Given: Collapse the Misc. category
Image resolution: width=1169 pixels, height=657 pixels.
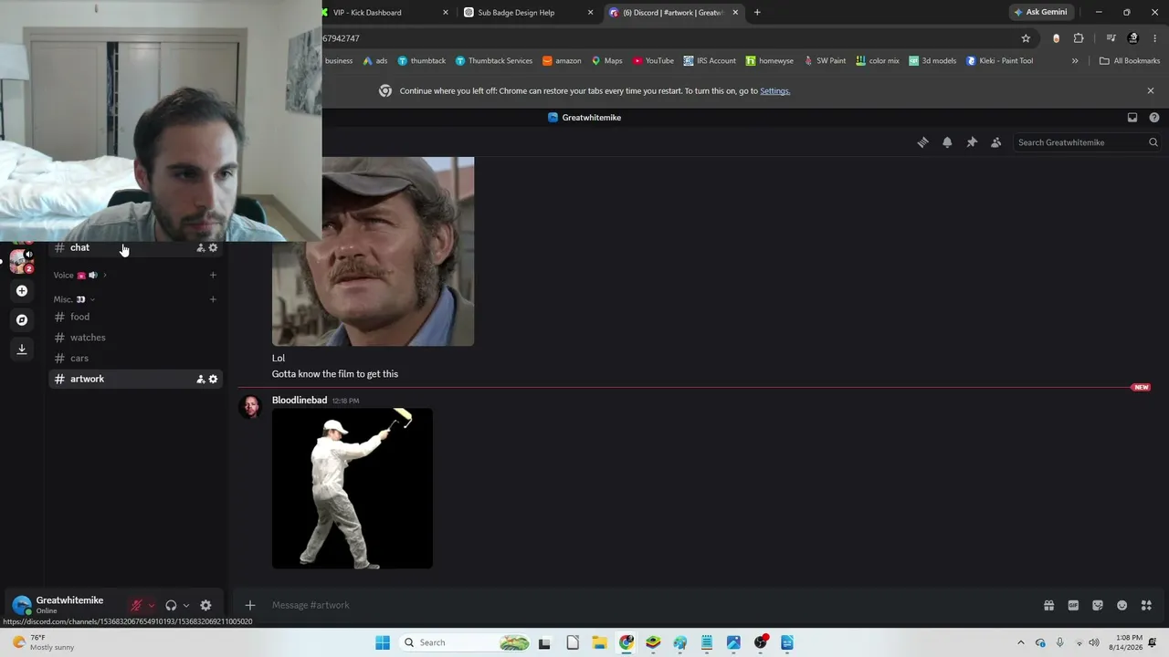Looking at the screenshot, I should [x=74, y=299].
